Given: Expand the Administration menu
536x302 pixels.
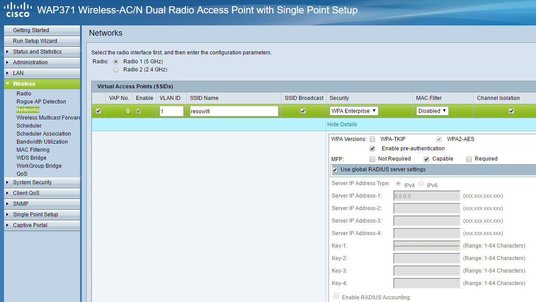Looking at the screenshot, I should pos(42,62).
